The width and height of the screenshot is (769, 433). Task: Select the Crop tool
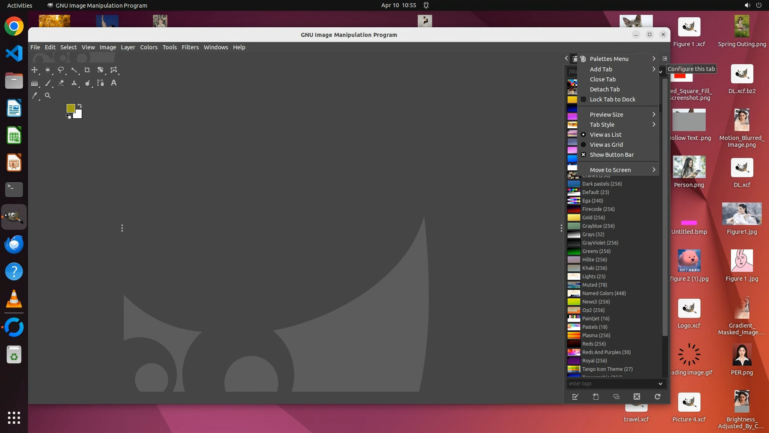tap(87, 70)
